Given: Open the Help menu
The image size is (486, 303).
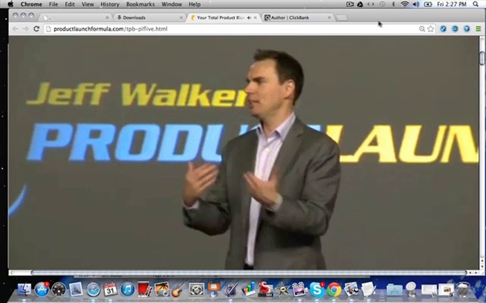Looking at the screenshot, I should (x=194, y=4).
